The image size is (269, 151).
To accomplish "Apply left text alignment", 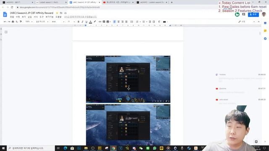I will [x=114, y=22].
